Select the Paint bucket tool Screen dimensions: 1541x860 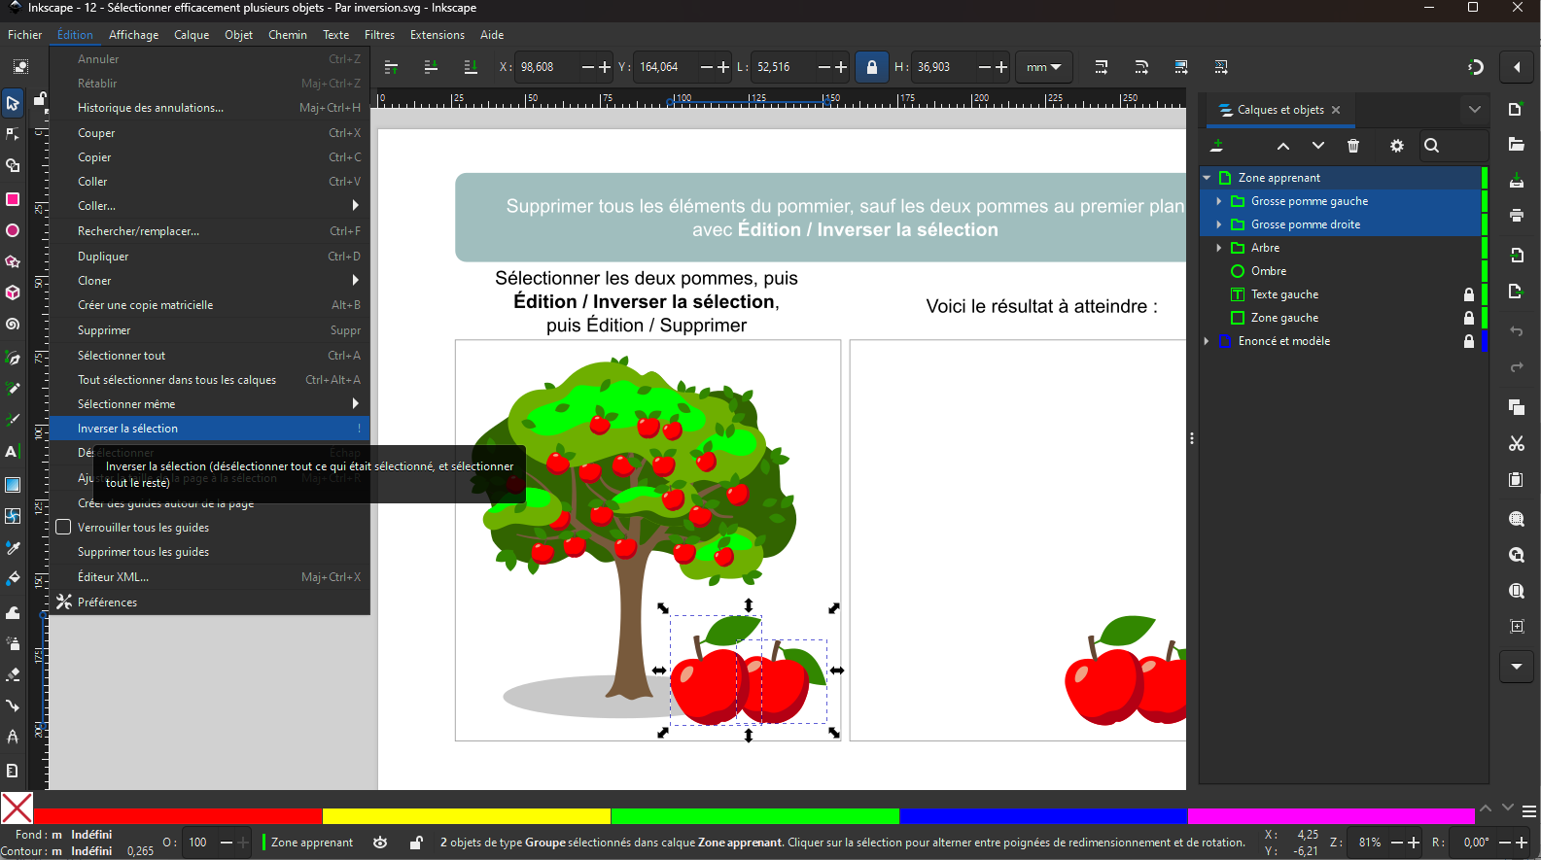coord(13,579)
